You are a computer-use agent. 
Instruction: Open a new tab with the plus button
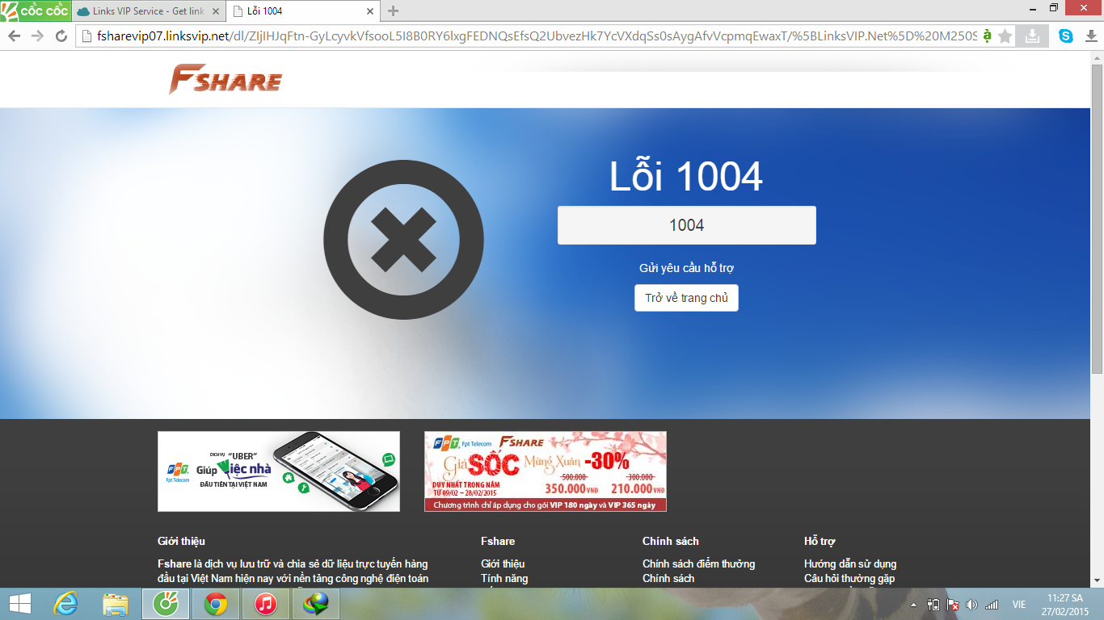click(x=394, y=11)
